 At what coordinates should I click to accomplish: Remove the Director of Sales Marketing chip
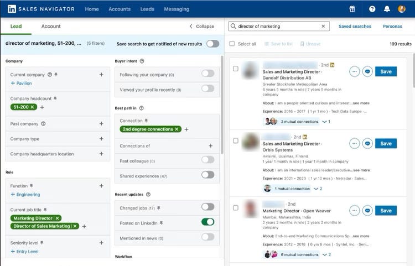tap(75, 226)
